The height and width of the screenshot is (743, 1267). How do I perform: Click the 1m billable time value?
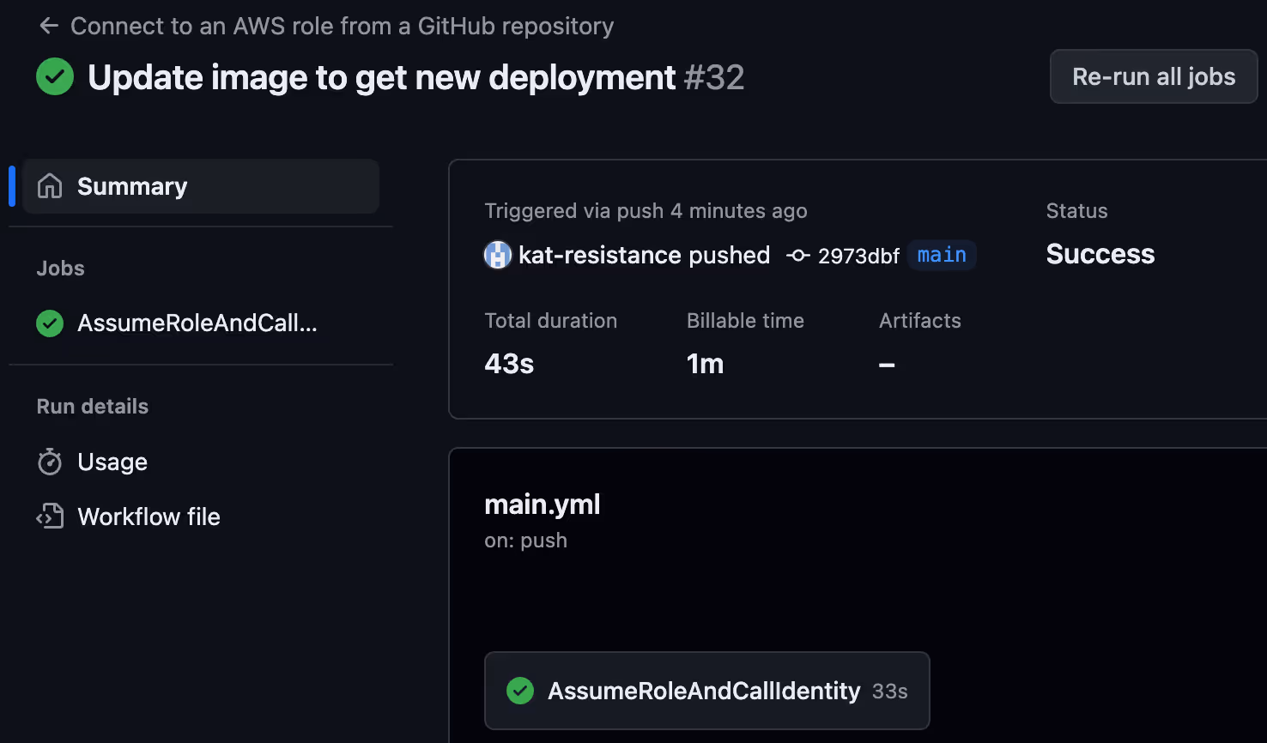click(x=706, y=364)
